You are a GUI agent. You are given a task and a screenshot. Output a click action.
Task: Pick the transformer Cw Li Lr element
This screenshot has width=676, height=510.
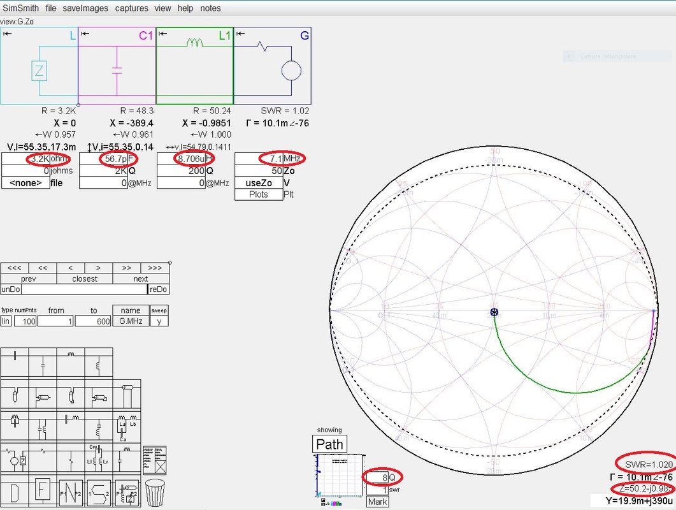click(99, 458)
